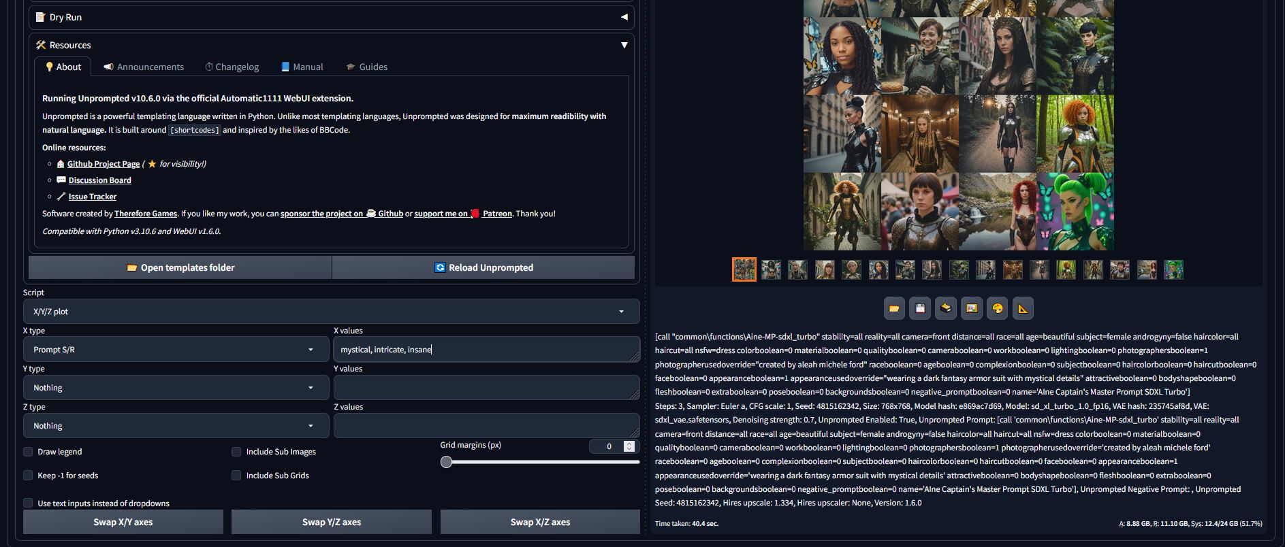Focus the X values text field
The image size is (1285, 547).
487,350
